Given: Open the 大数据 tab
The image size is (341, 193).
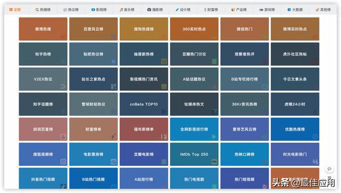Looking at the screenshot, I should tap(295, 10).
